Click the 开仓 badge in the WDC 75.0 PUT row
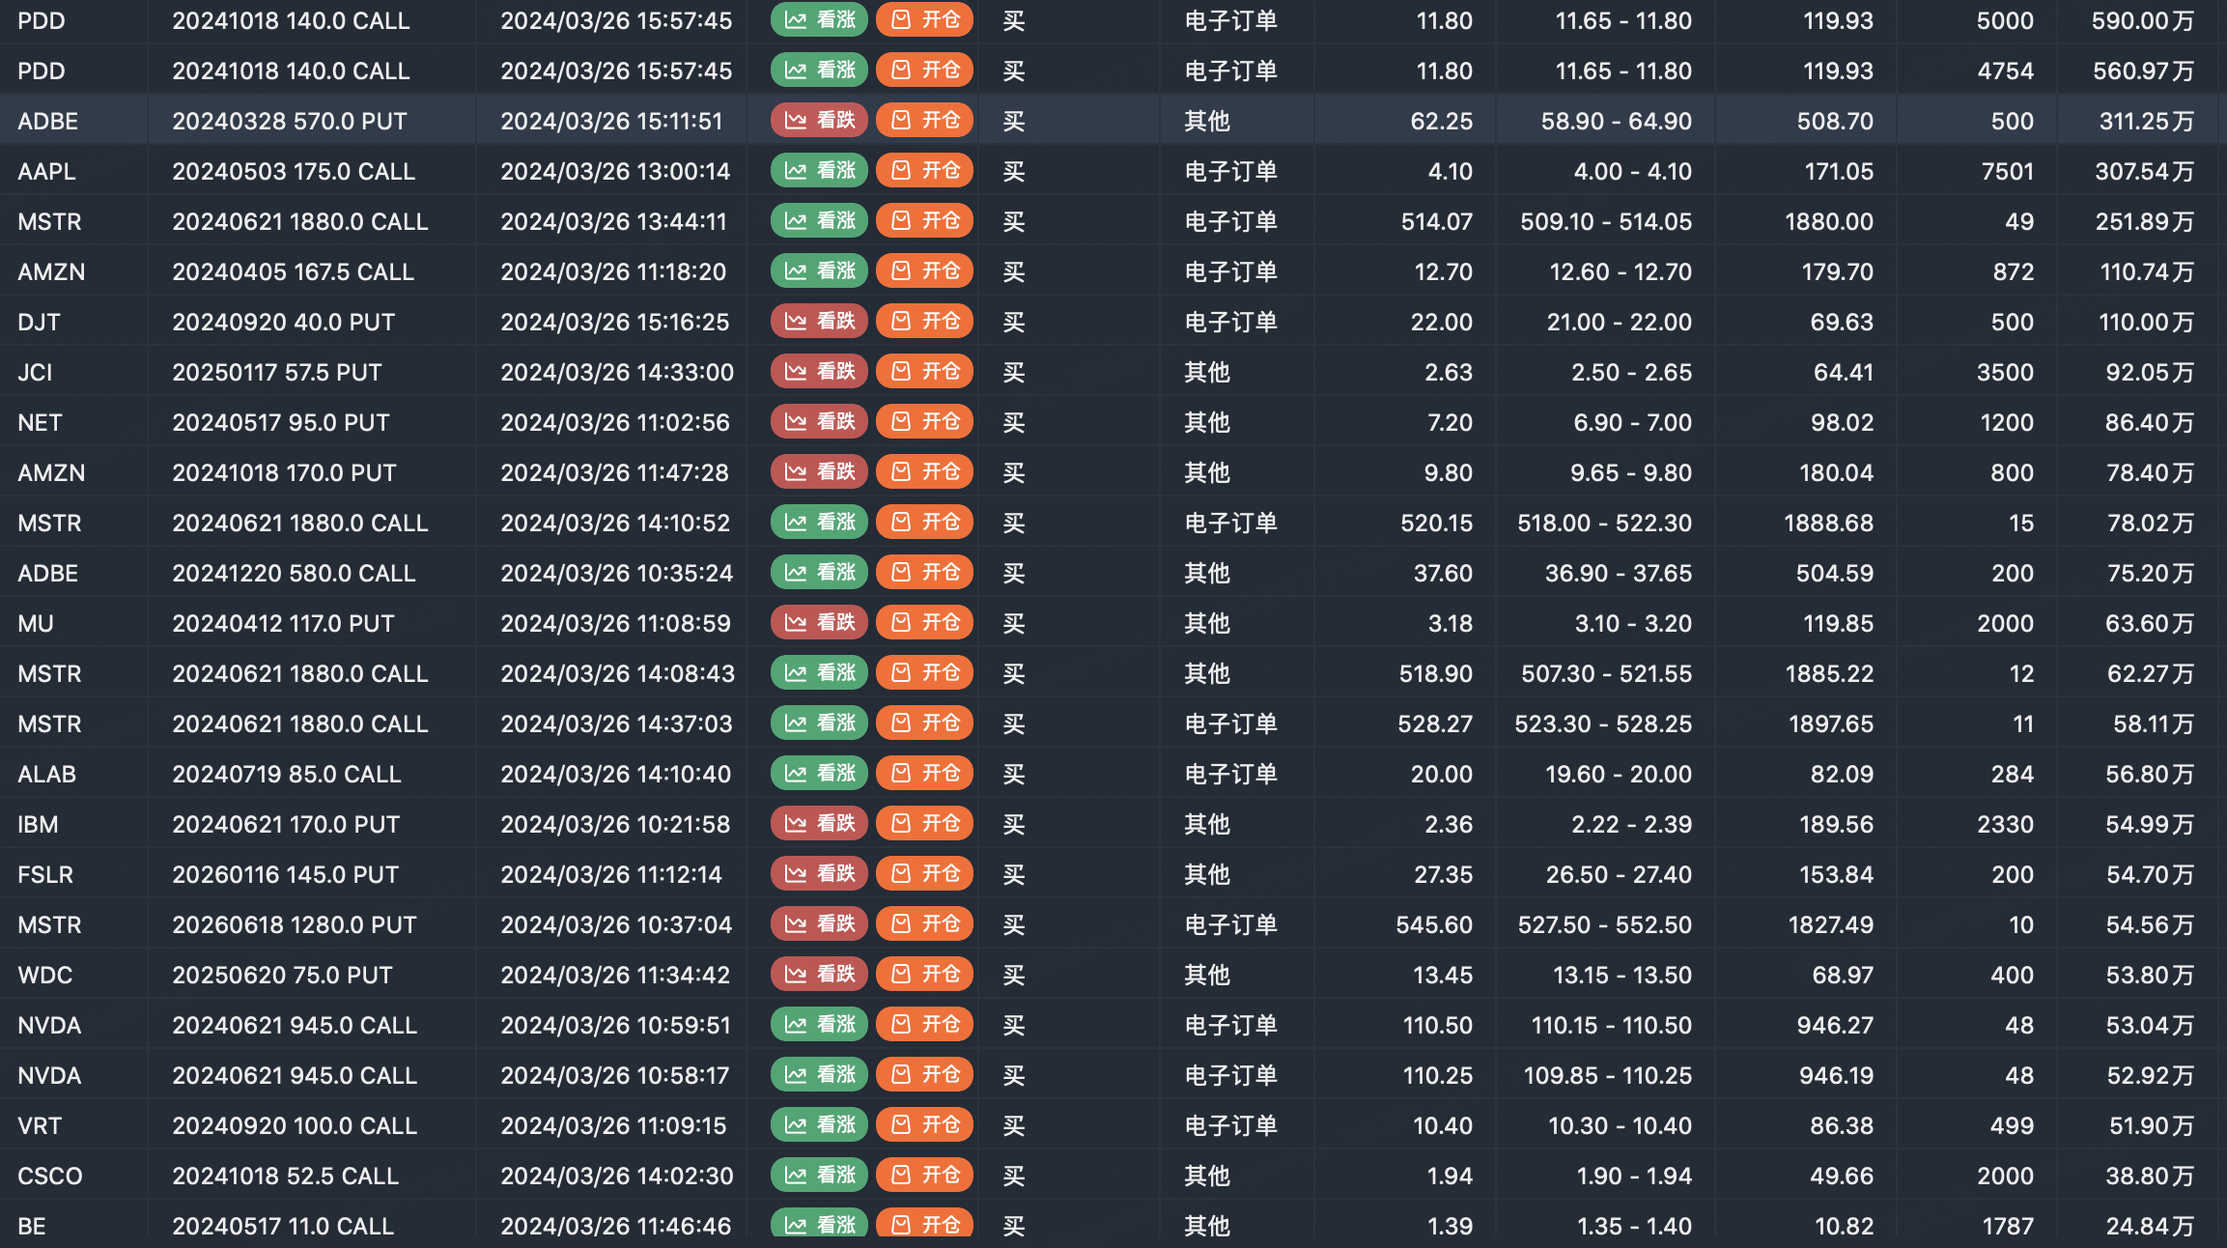The height and width of the screenshot is (1248, 2227). 924,975
